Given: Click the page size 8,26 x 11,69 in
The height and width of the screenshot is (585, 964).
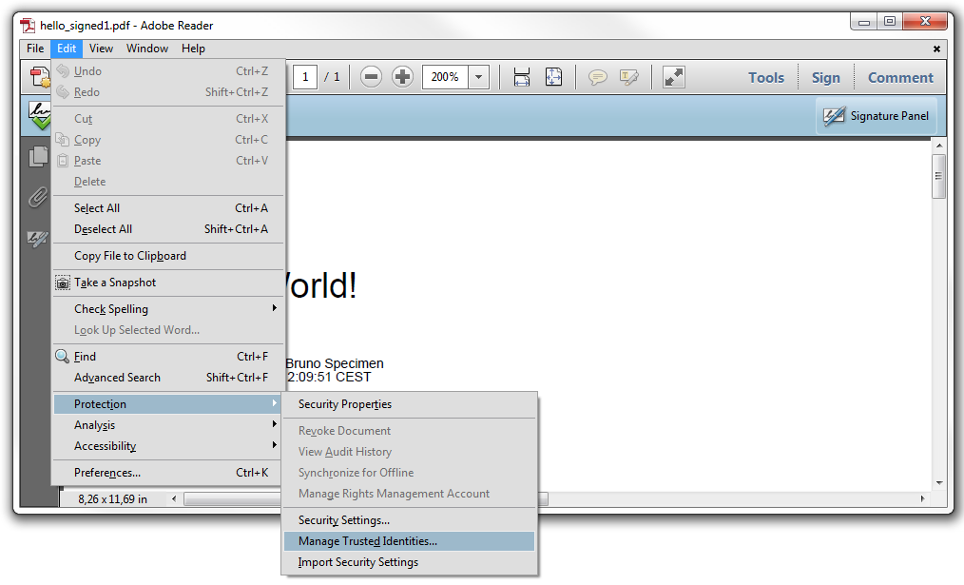Looking at the screenshot, I should click(x=112, y=499).
